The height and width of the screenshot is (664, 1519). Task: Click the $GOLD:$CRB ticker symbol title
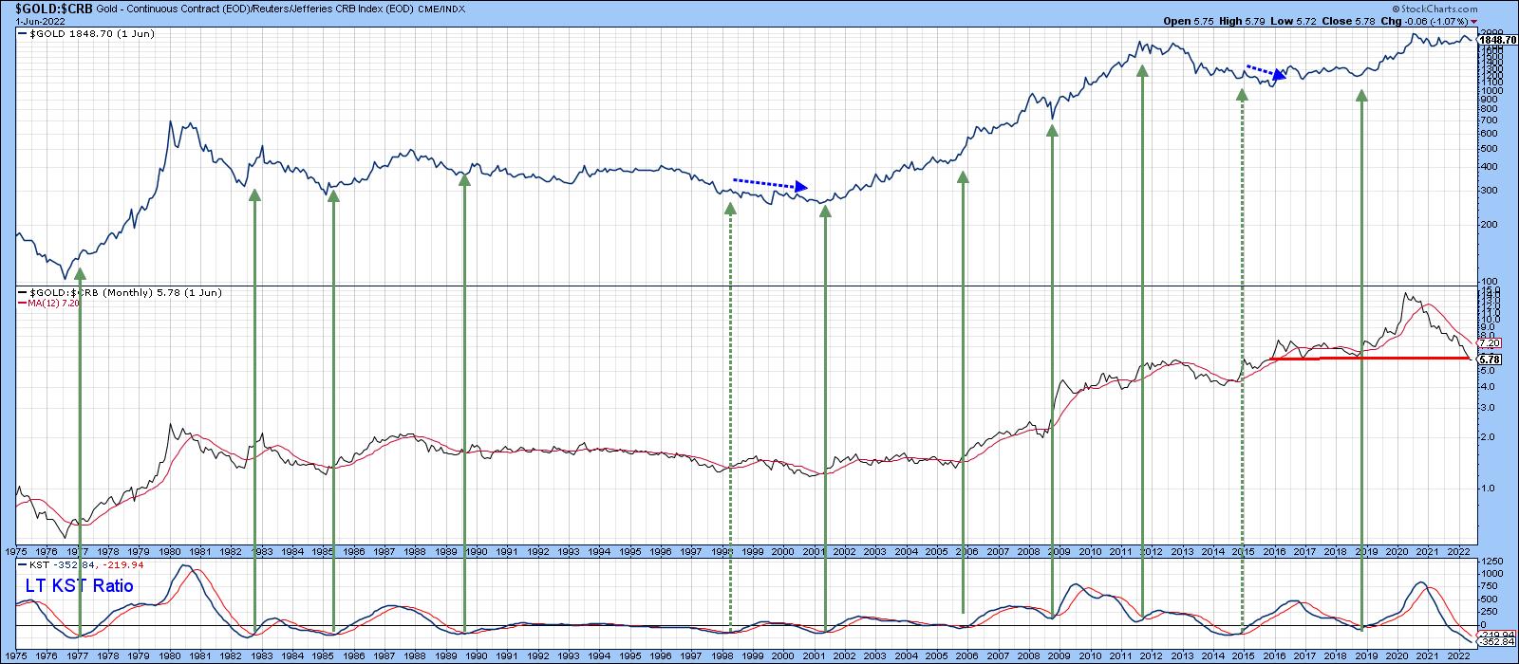point(47,8)
